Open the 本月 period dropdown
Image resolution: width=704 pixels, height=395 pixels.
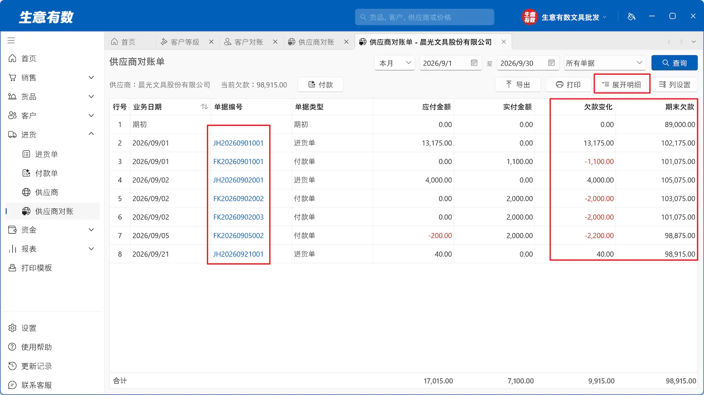click(x=395, y=63)
